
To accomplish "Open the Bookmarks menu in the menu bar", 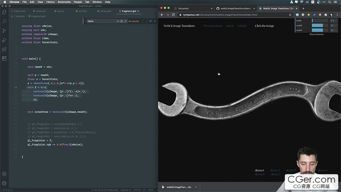I will pos(64,2).
